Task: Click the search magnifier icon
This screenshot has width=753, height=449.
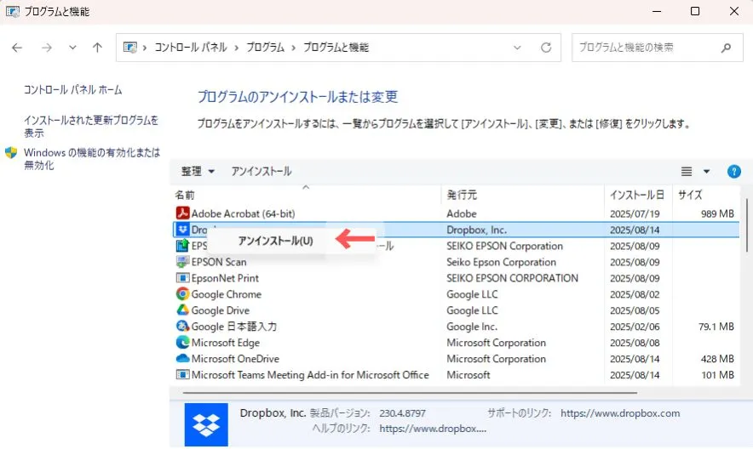Action: click(x=726, y=48)
